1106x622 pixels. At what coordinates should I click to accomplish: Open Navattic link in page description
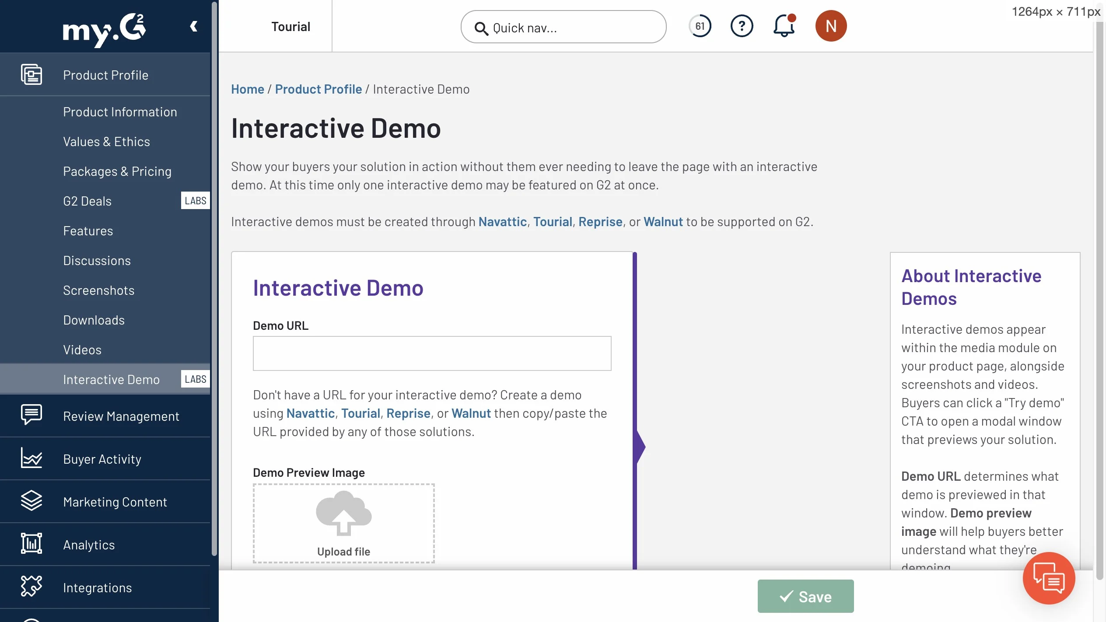tap(503, 222)
